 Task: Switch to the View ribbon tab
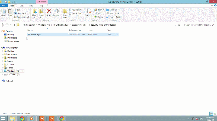point(31,6)
